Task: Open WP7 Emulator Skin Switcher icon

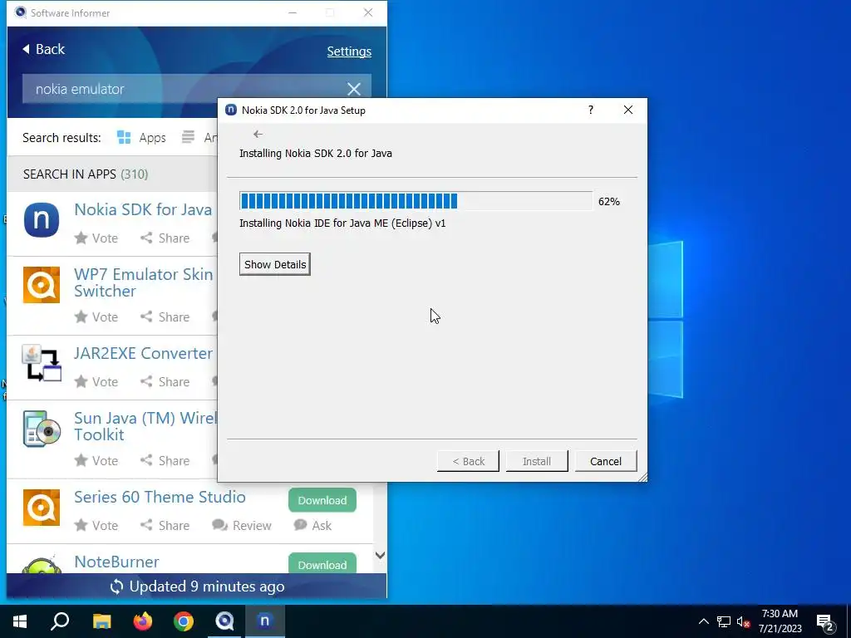Action: click(42, 285)
